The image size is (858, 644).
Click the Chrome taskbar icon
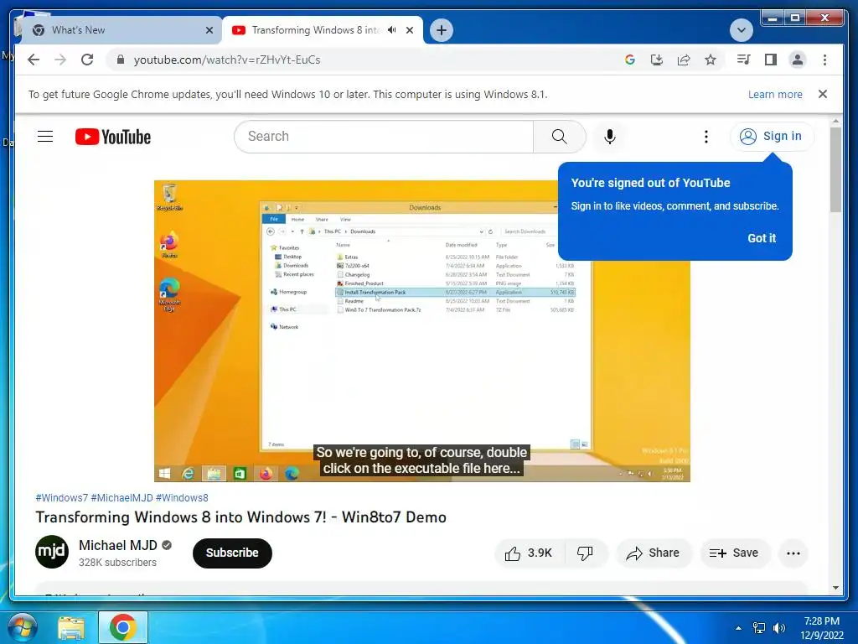coord(122,627)
